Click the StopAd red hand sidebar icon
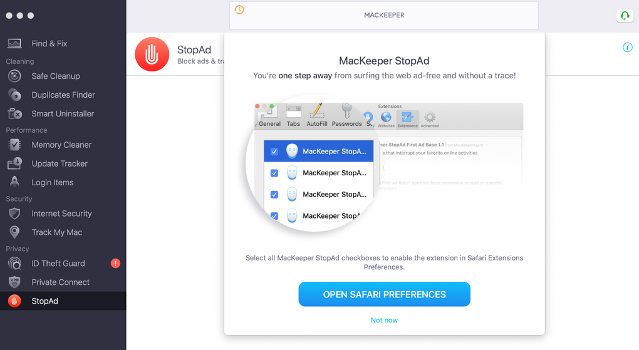639x350 pixels. [x=14, y=301]
